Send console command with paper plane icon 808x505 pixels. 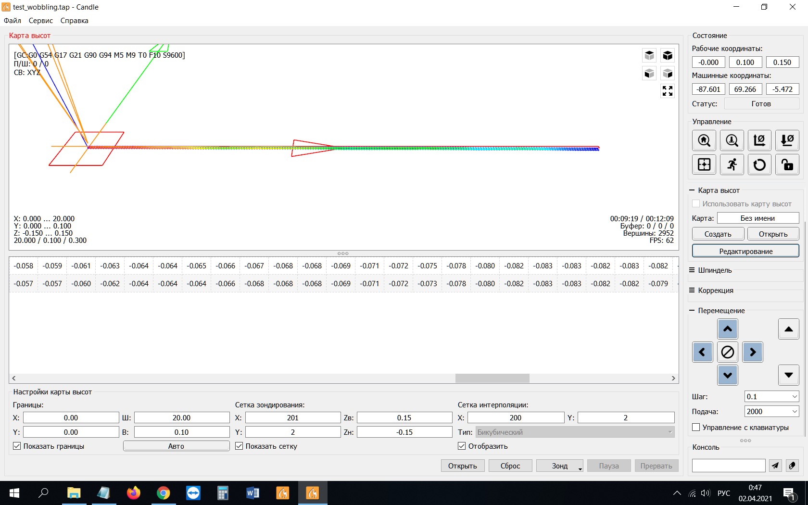click(x=775, y=466)
